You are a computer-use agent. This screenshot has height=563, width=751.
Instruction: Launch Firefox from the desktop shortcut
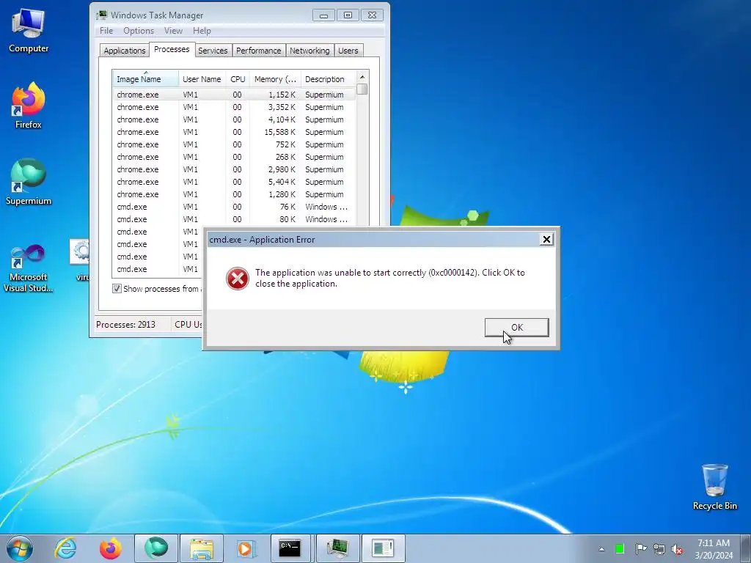(29, 106)
